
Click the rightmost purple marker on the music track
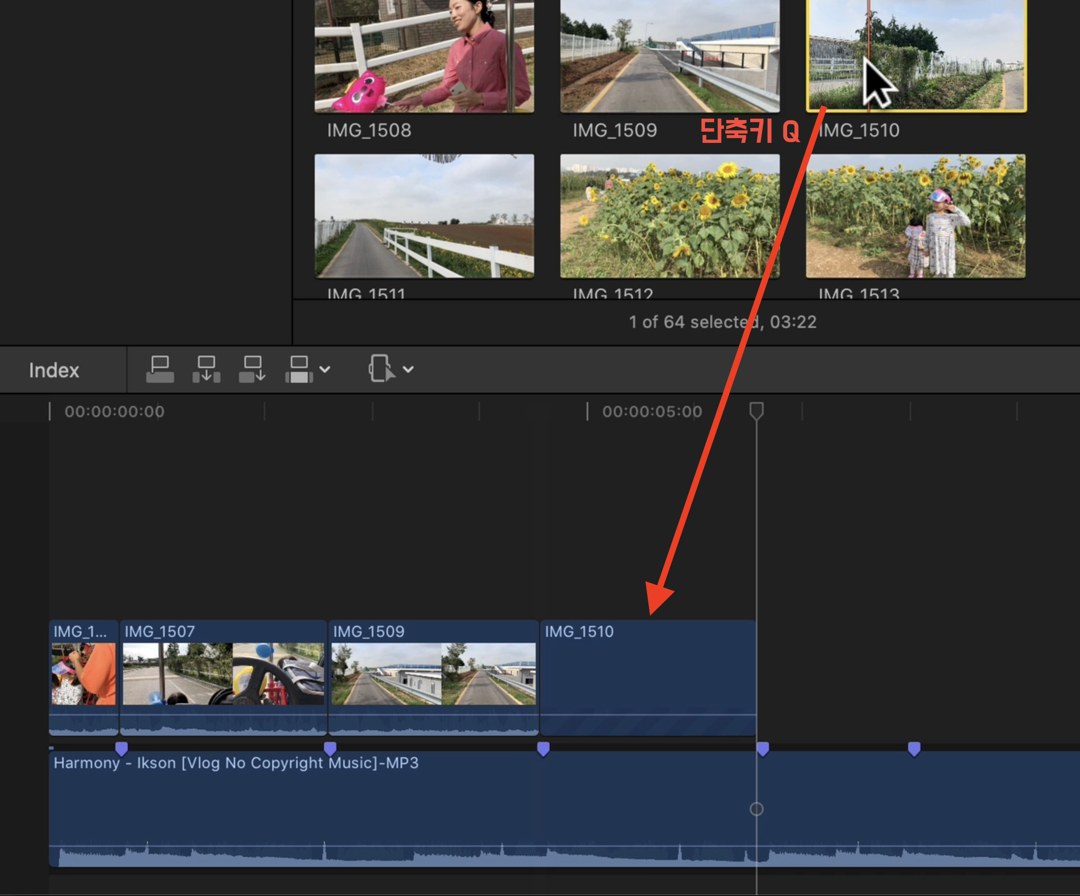[914, 749]
